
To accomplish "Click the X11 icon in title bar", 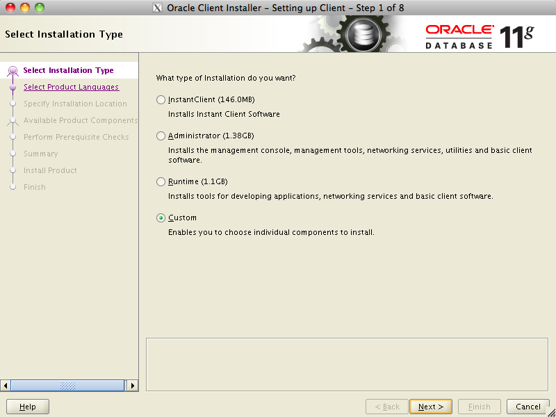I will tap(157, 8).
